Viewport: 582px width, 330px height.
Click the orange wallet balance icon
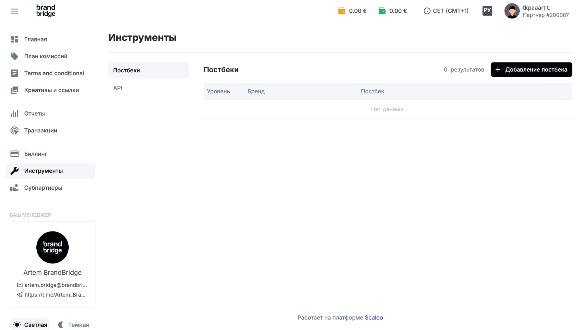click(x=342, y=11)
